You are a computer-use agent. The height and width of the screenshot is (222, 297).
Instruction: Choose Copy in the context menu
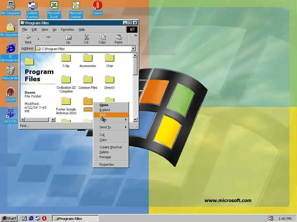click(111, 140)
